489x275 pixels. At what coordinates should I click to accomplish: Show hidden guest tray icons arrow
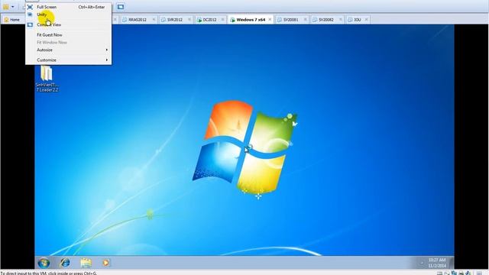click(422, 263)
